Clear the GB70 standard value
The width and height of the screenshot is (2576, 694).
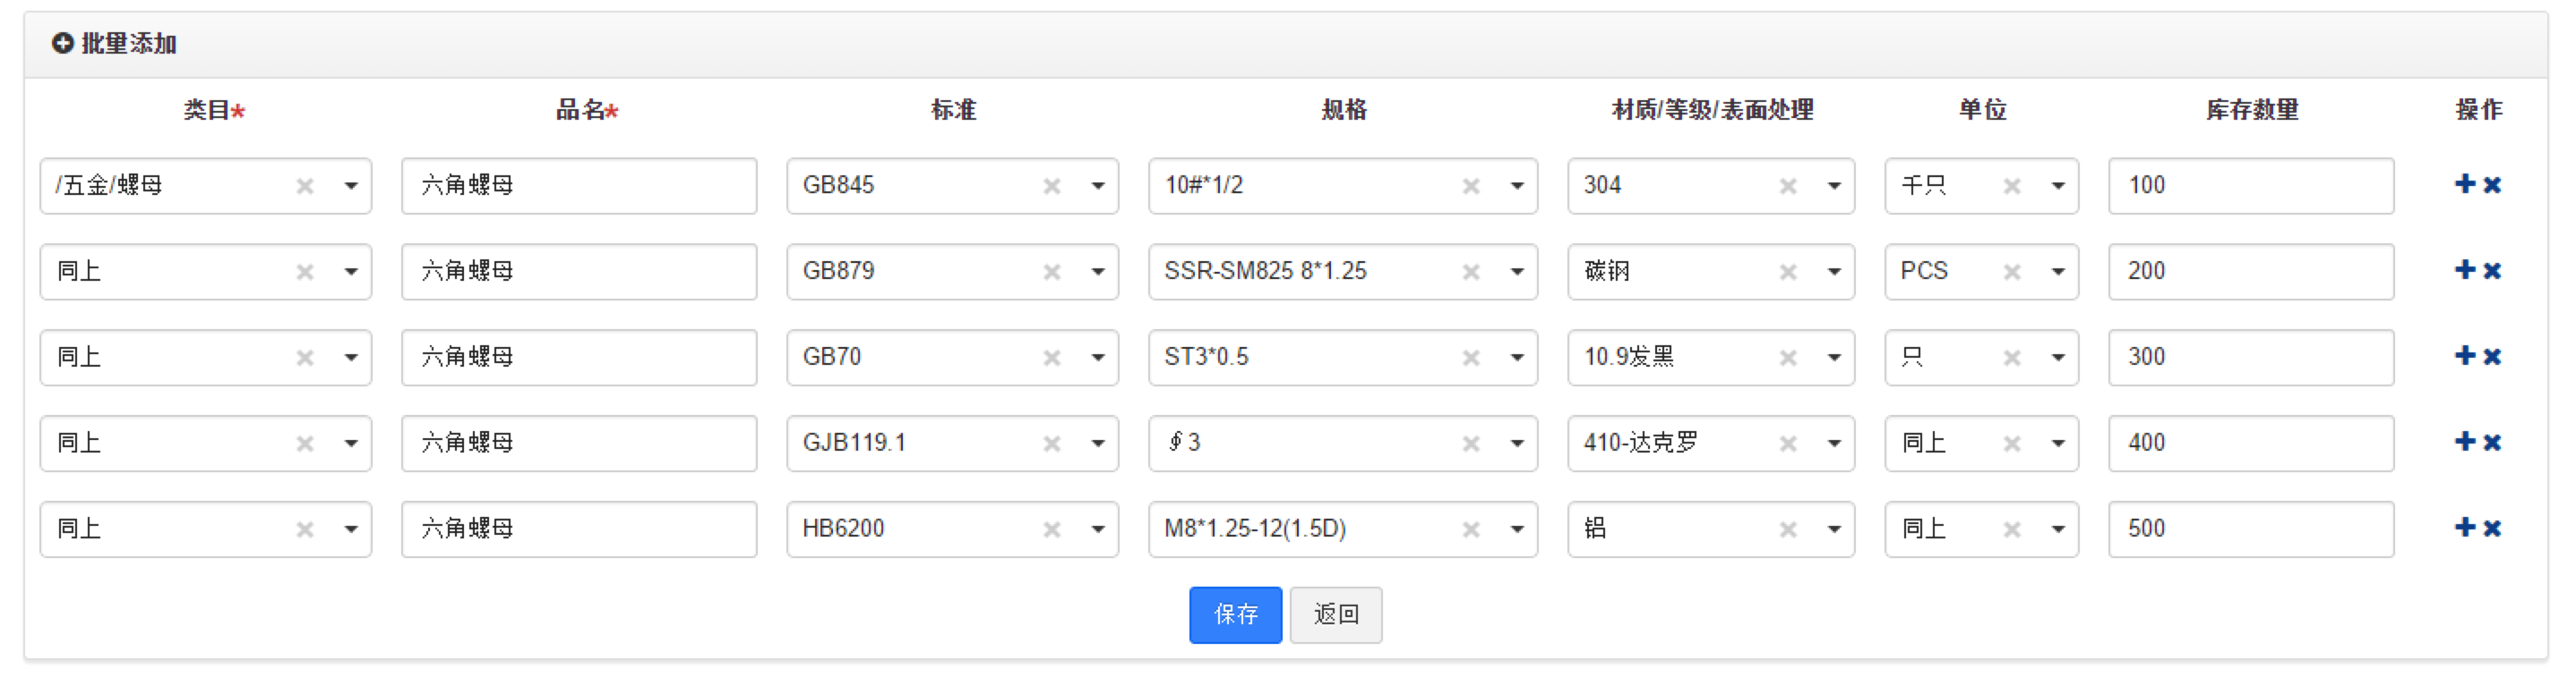click(x=1052, y=358)
